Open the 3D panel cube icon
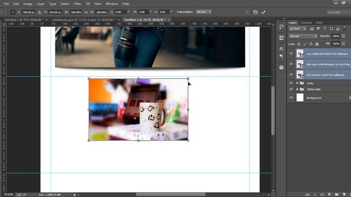Viewport: 351px width, 197px height. (x=281, y=67)
